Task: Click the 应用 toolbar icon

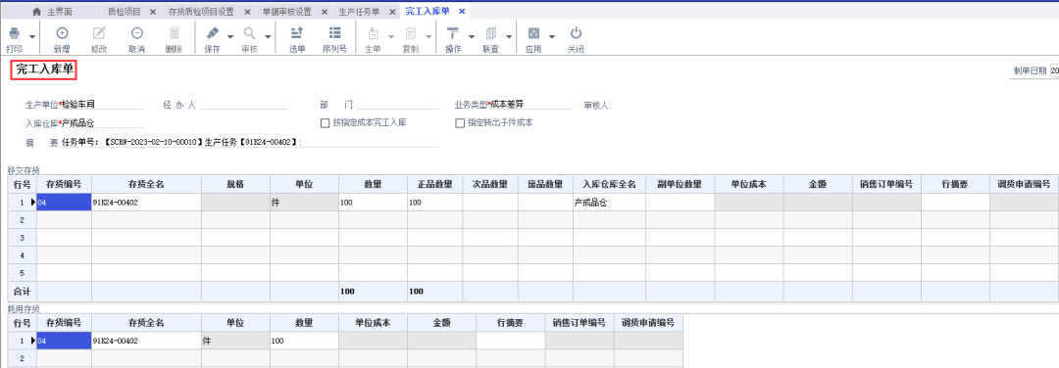Action: [533, 33]
